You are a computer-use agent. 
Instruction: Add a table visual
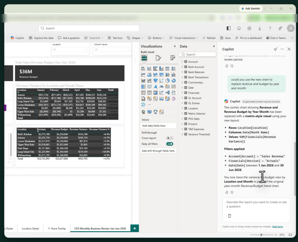[149, 93]
